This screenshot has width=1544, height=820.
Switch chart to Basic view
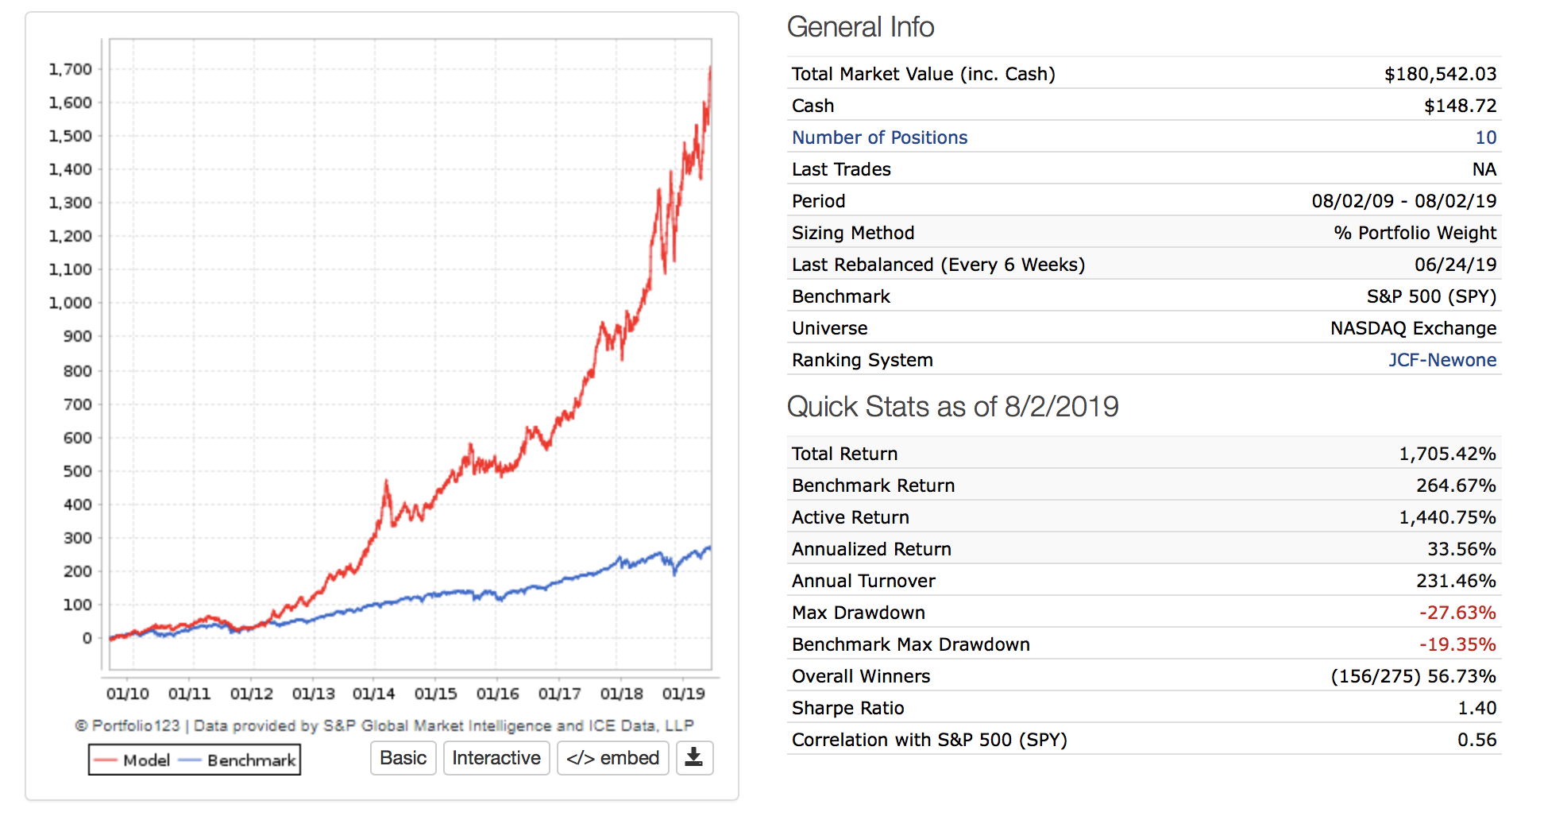click(x=403, y=758)
